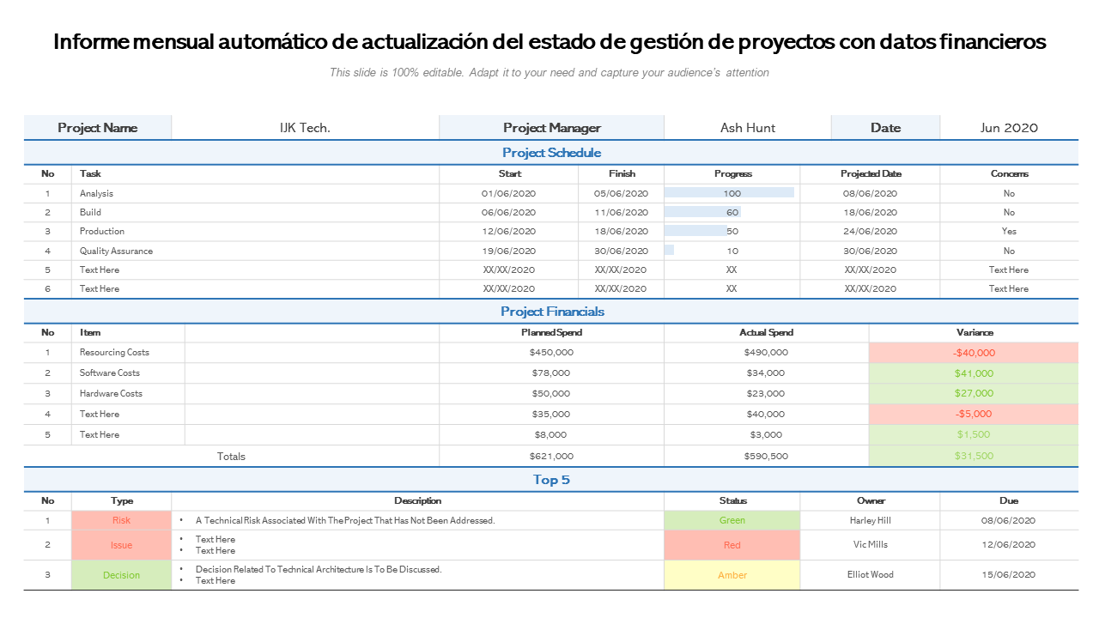
Task: Select the 'Variance' column header
Action: 975,333
